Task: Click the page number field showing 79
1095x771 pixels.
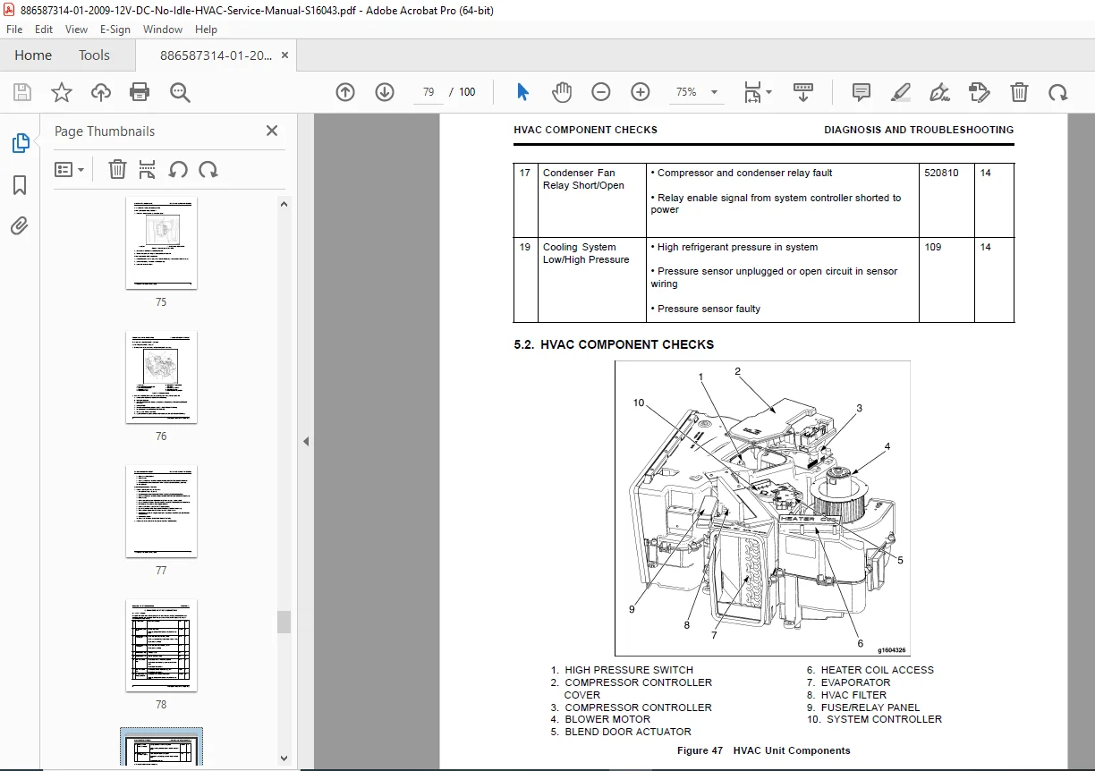Action: click(x=429, y=92)
